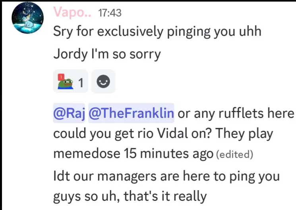
Task: Click the "or any rufflets here" text
Action: 235,113
